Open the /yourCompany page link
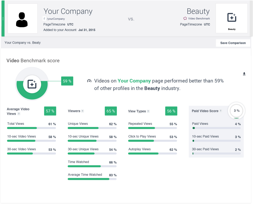The height and width of the screenshot is (204, 253). click(56, 19)
